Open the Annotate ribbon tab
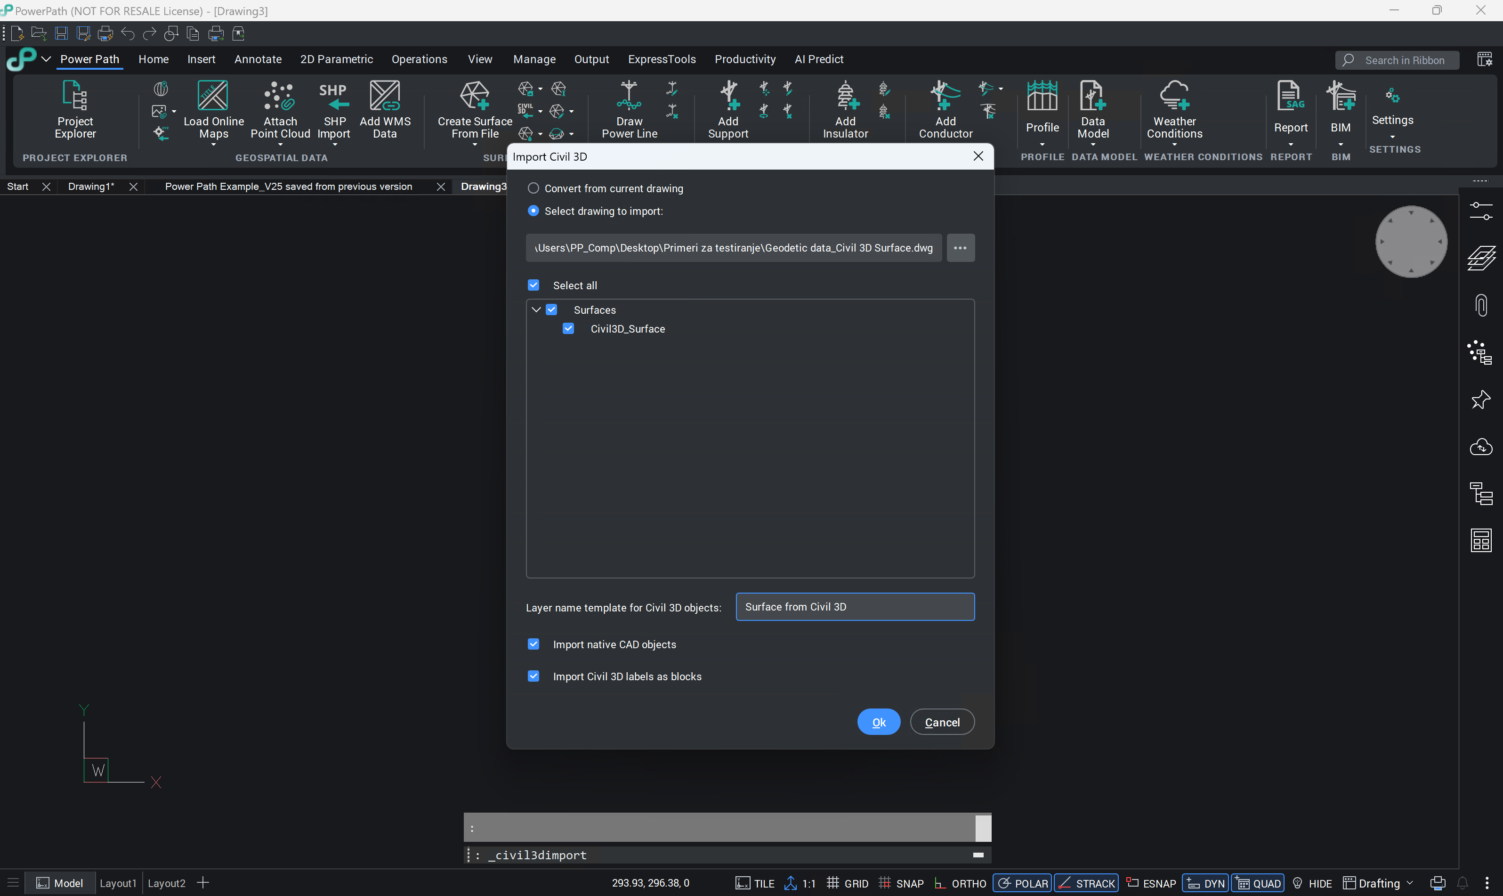This screenshot has height=896, width=1503. (x=258, y=59)
